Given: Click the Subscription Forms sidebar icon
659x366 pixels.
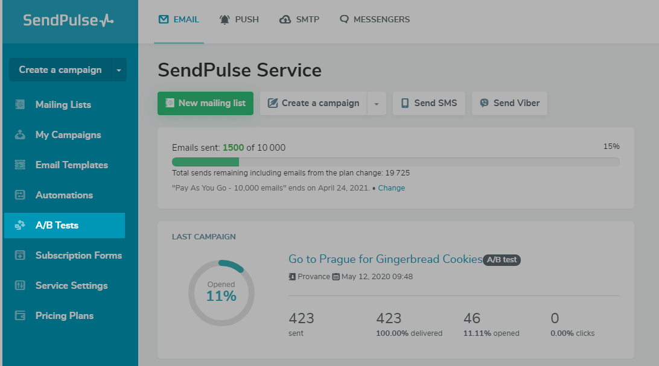Looking at the screenshot, I should point(20,255).
